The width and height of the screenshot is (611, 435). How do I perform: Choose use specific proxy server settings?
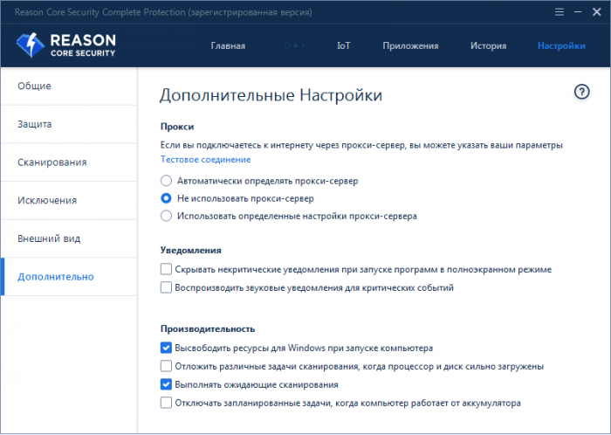(x=167, y=216)
